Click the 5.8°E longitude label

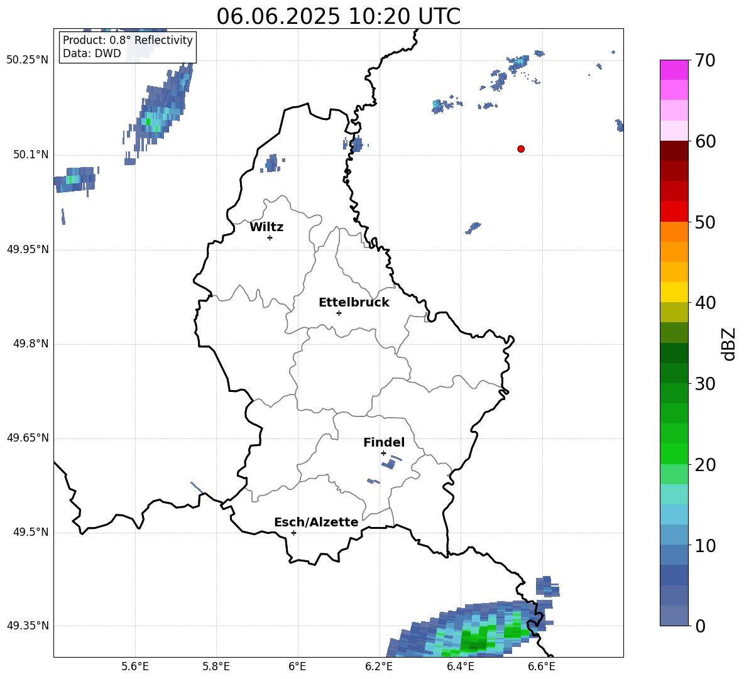(216, 666)
